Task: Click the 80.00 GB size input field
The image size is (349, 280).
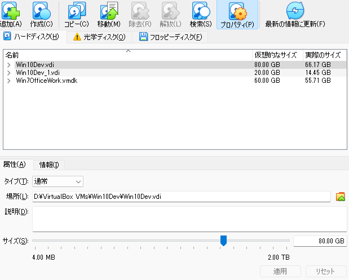Action: pos(320,241)
